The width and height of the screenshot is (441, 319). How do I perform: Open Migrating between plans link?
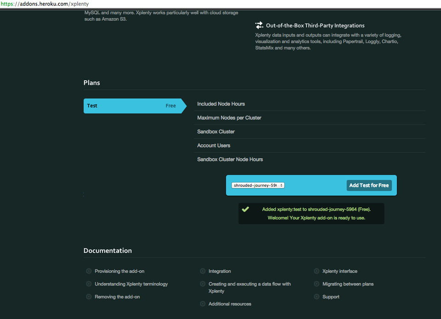pos(348,284)
